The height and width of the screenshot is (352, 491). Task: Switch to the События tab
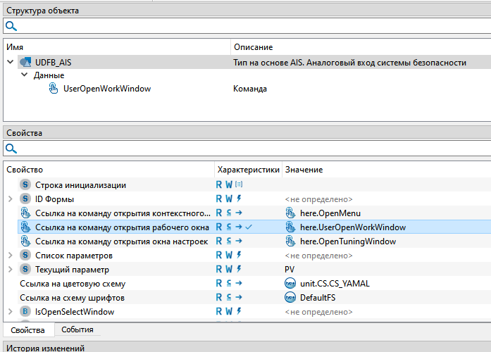tap(77, 329)
